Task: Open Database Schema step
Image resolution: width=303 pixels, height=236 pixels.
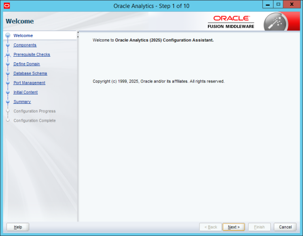Action: pos(30,74)
